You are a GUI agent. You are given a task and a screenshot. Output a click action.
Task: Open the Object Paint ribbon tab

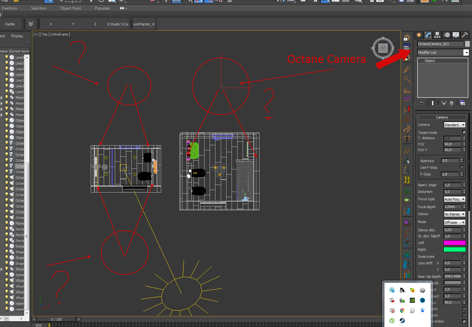70,8
